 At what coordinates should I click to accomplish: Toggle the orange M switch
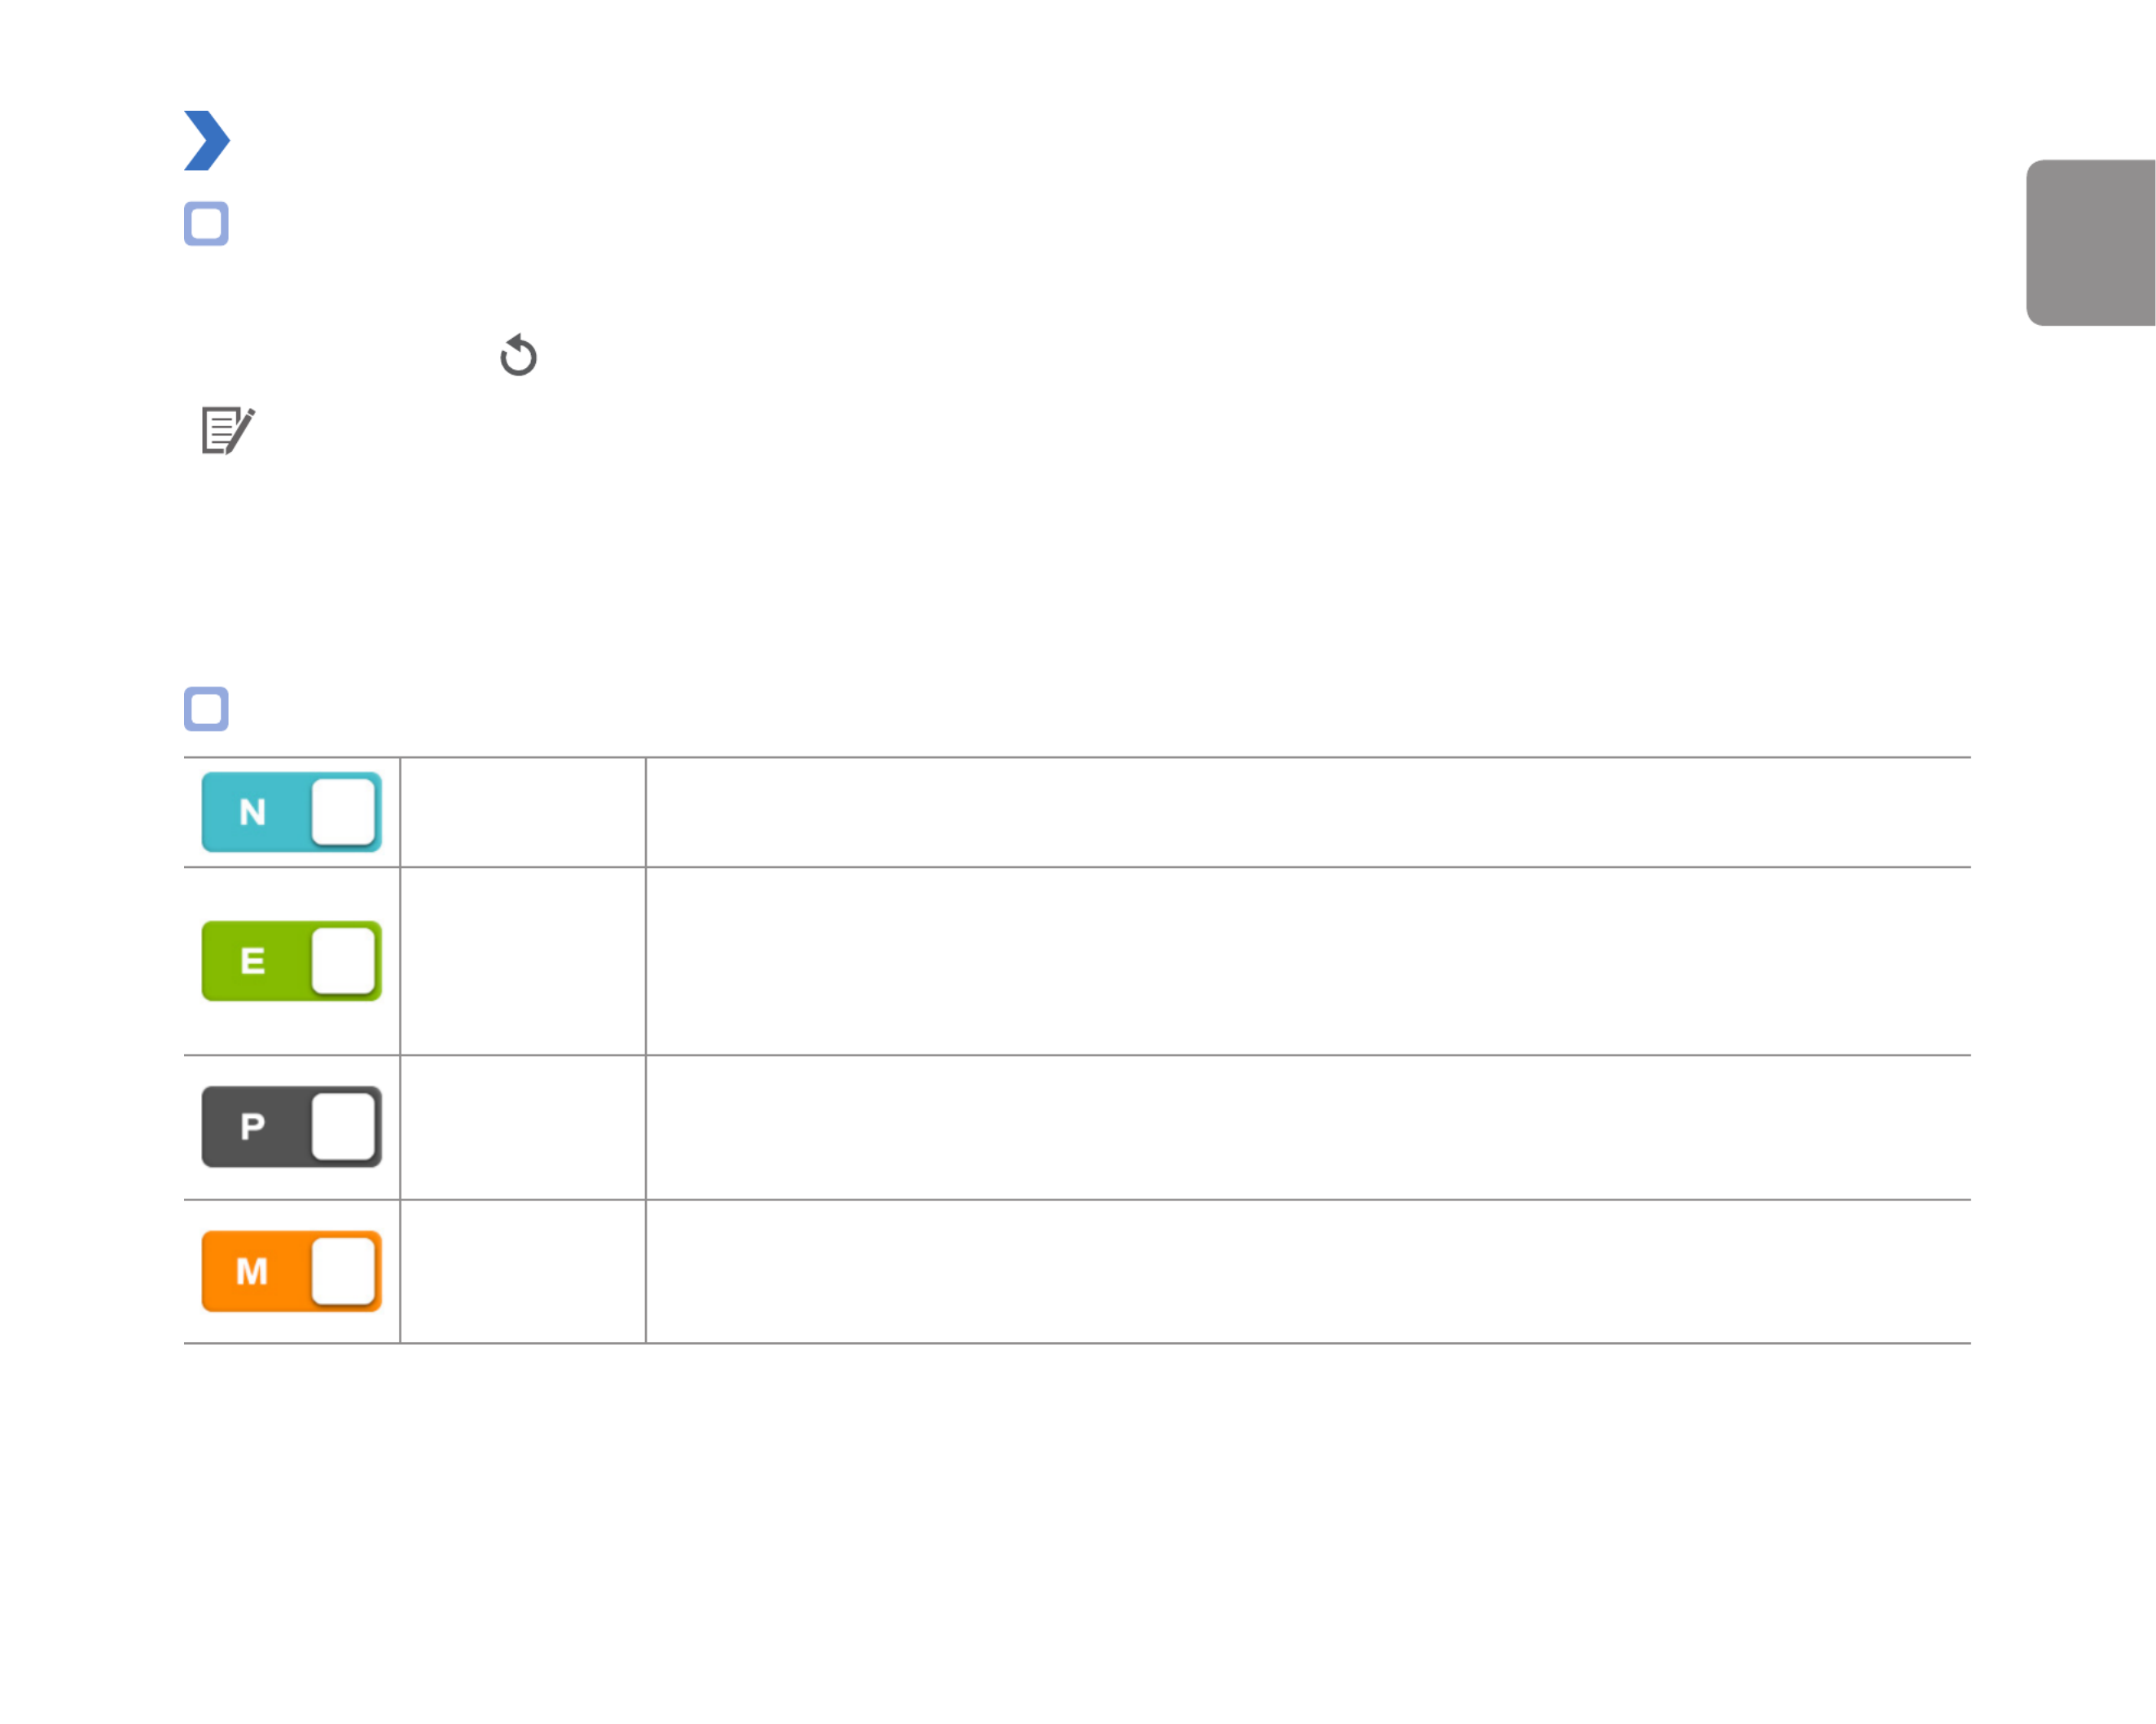click(x=292, y=1271)
